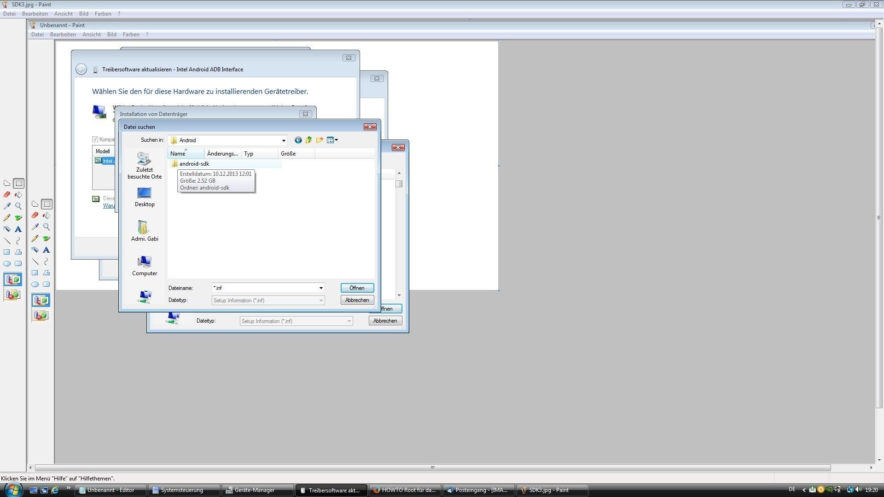Select Line tool in SDK3.jpg Paint toolbox
This screenshot has height=497, width=884.
point(7,241)
